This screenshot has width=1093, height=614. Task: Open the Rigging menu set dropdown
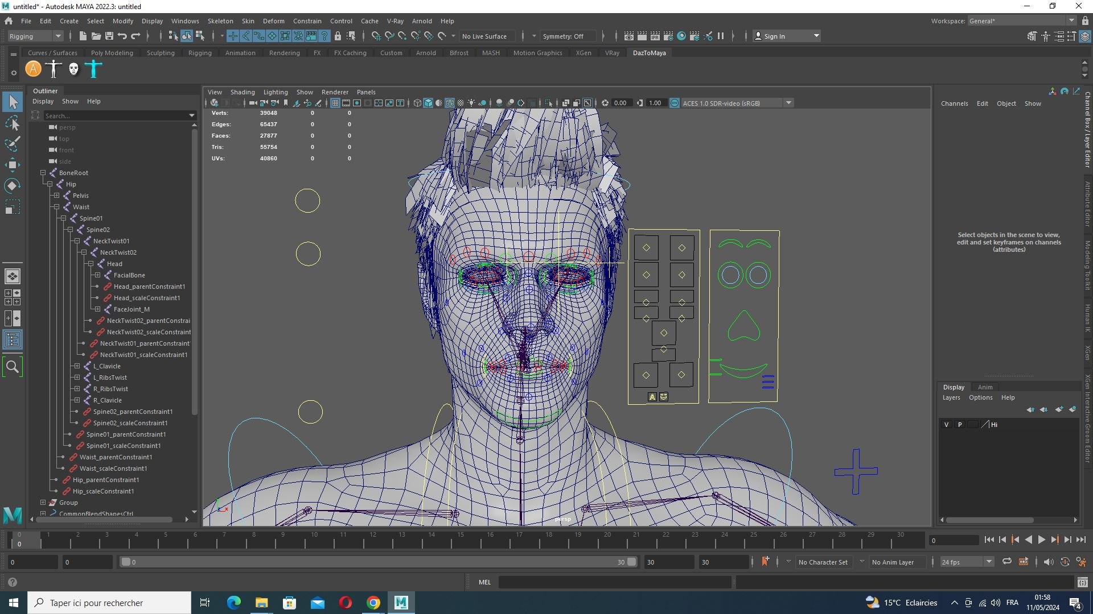pos(35,36)
